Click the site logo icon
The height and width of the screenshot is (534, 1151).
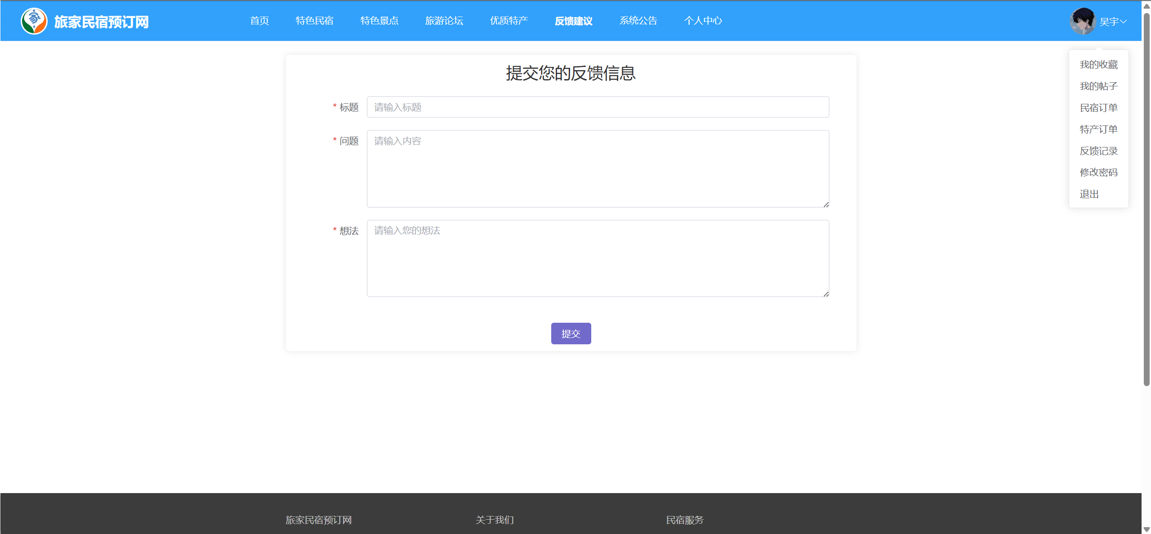coord(34,21)
